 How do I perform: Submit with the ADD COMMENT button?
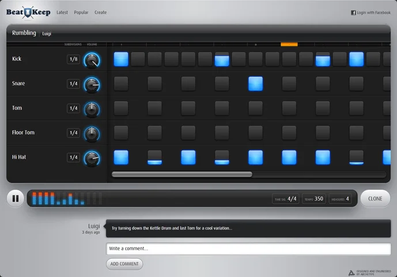click(124, 264)
